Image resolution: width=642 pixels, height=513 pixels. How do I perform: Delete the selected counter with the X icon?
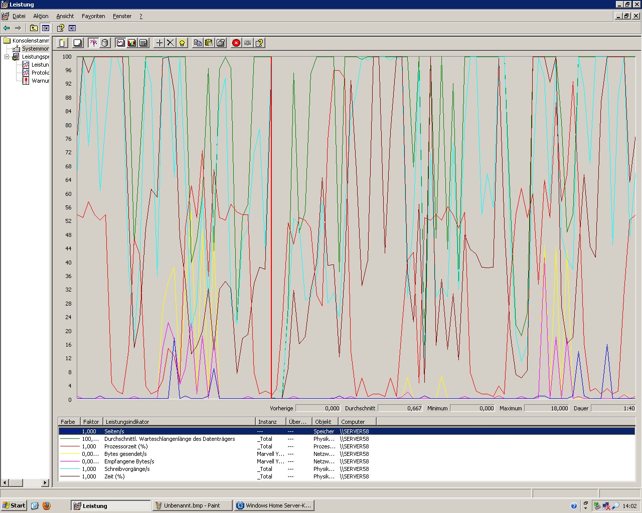(x=171, y=43)
